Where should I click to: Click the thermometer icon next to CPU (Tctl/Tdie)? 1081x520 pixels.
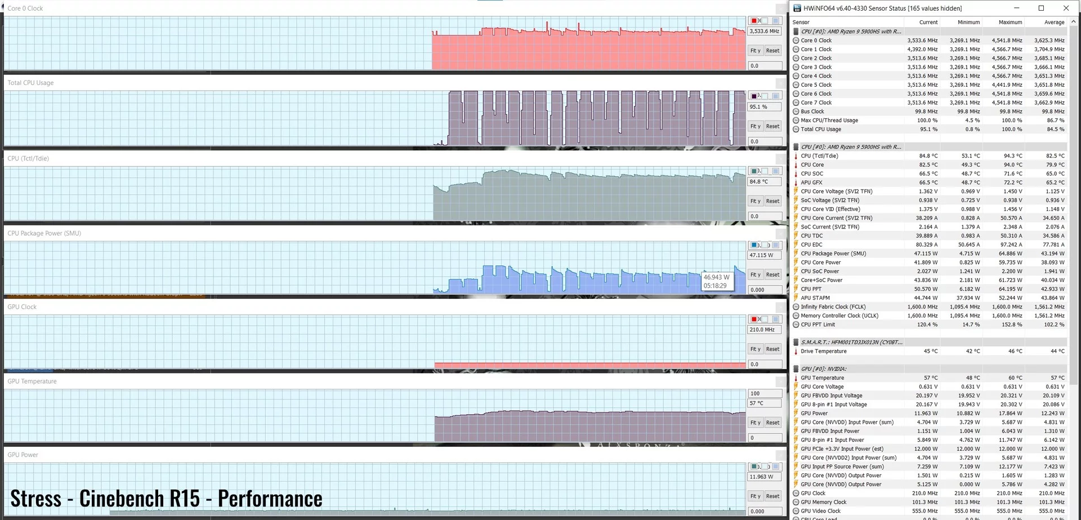(x=796, y=156)
